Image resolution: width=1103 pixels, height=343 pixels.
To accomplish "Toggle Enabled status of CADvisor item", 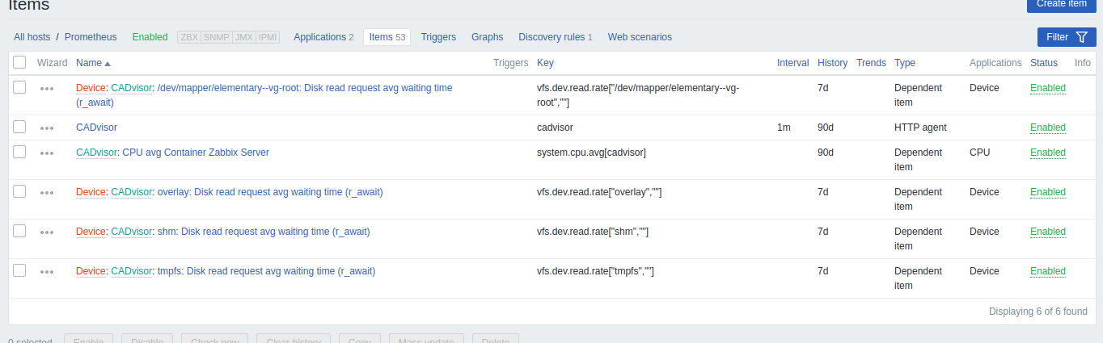I will tap(1047, 128).
